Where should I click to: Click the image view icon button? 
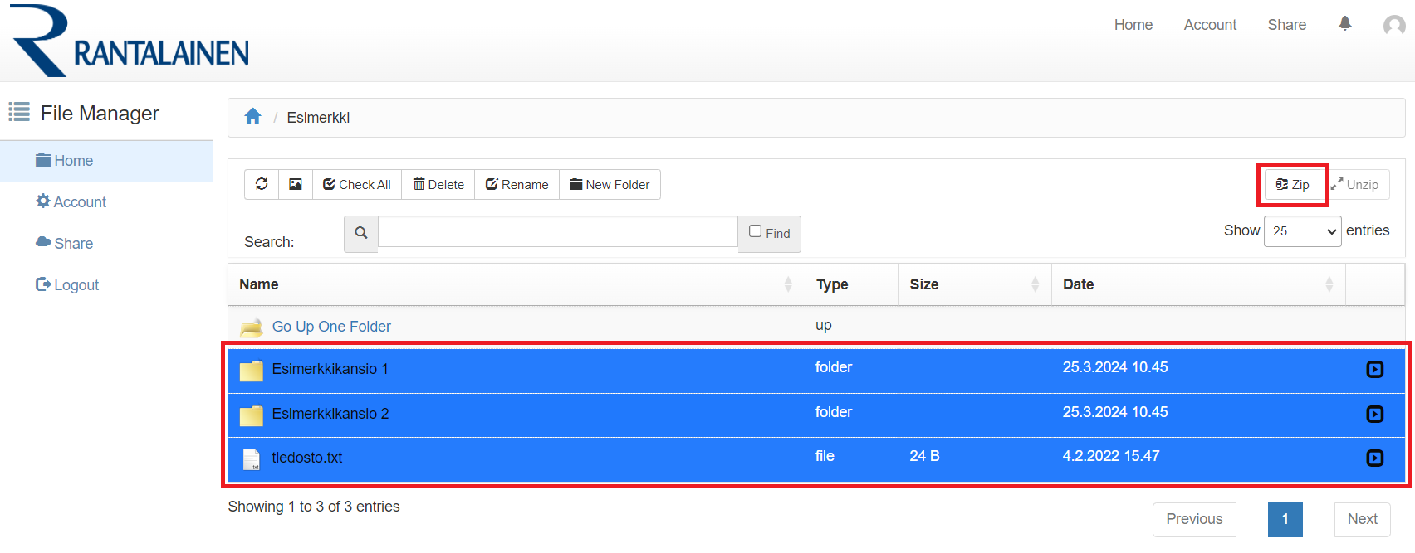coord(295,184)
